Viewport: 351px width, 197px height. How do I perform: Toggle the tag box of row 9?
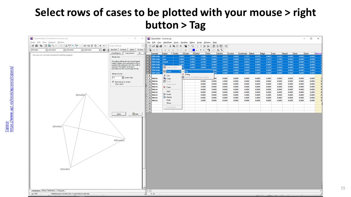tap(148, 79)
